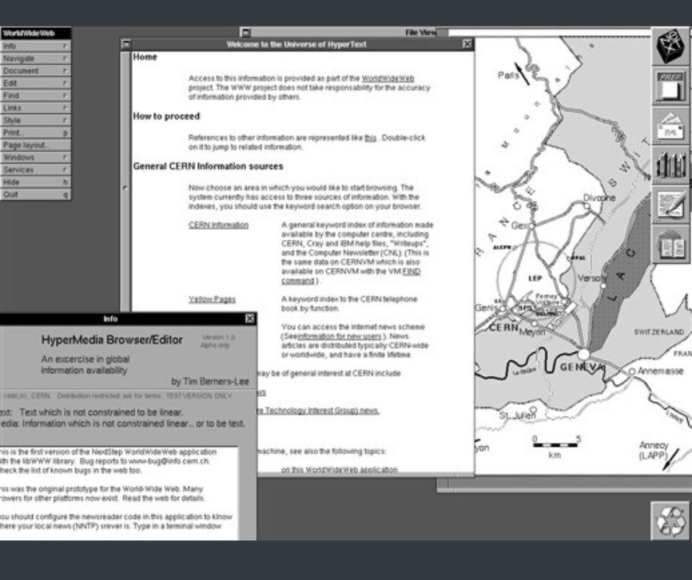Click the GENEVA label on the map
This screenshot has height=580, width=692.
[x=582, y=367]
